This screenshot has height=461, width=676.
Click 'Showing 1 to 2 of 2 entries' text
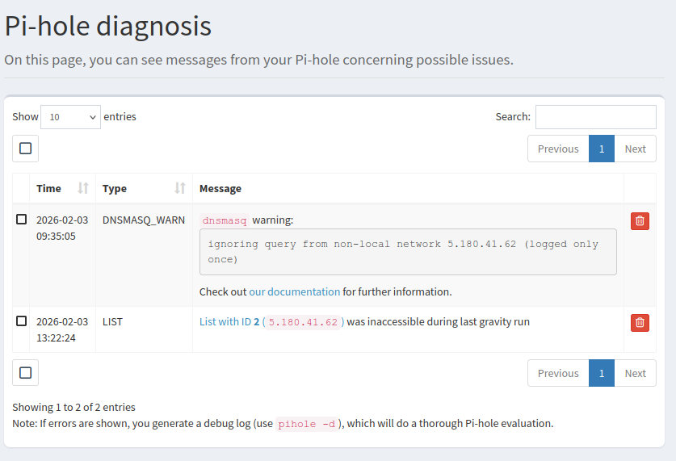73,407
